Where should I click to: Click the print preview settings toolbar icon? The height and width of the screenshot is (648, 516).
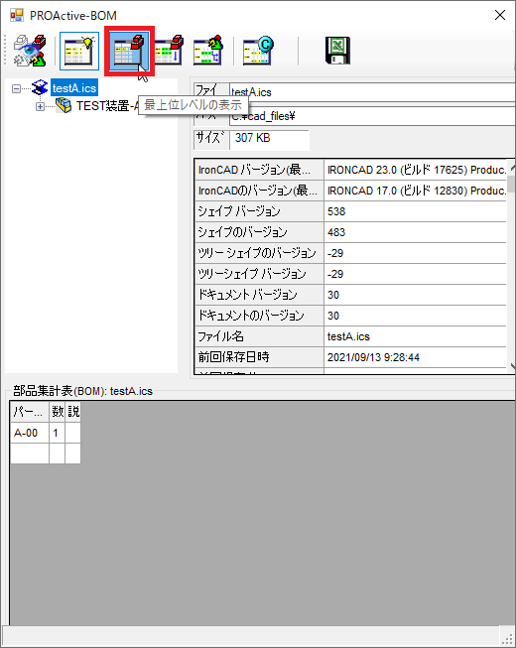(30, 51)
